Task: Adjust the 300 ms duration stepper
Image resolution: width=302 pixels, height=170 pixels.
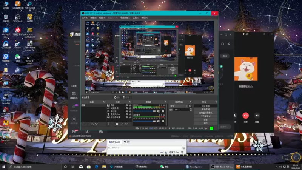Action: [191, 110]
